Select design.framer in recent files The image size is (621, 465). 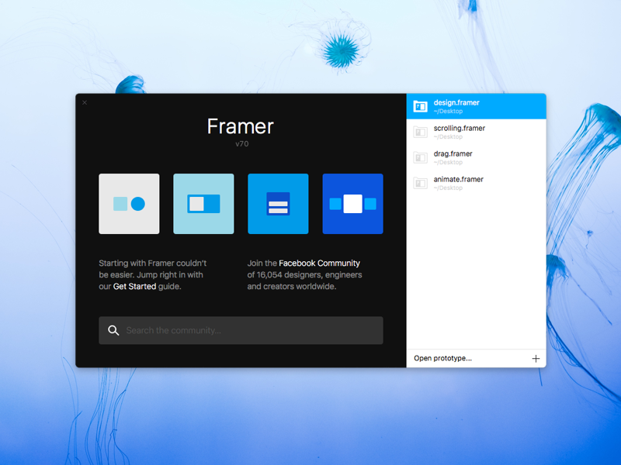[x=476, y=106]
